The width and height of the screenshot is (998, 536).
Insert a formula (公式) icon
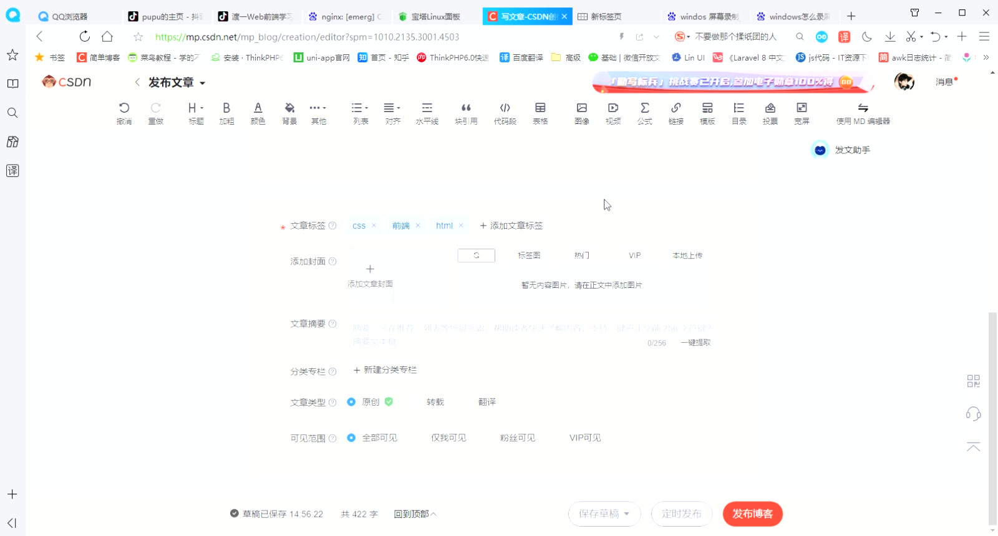click(x=644, y=113)
